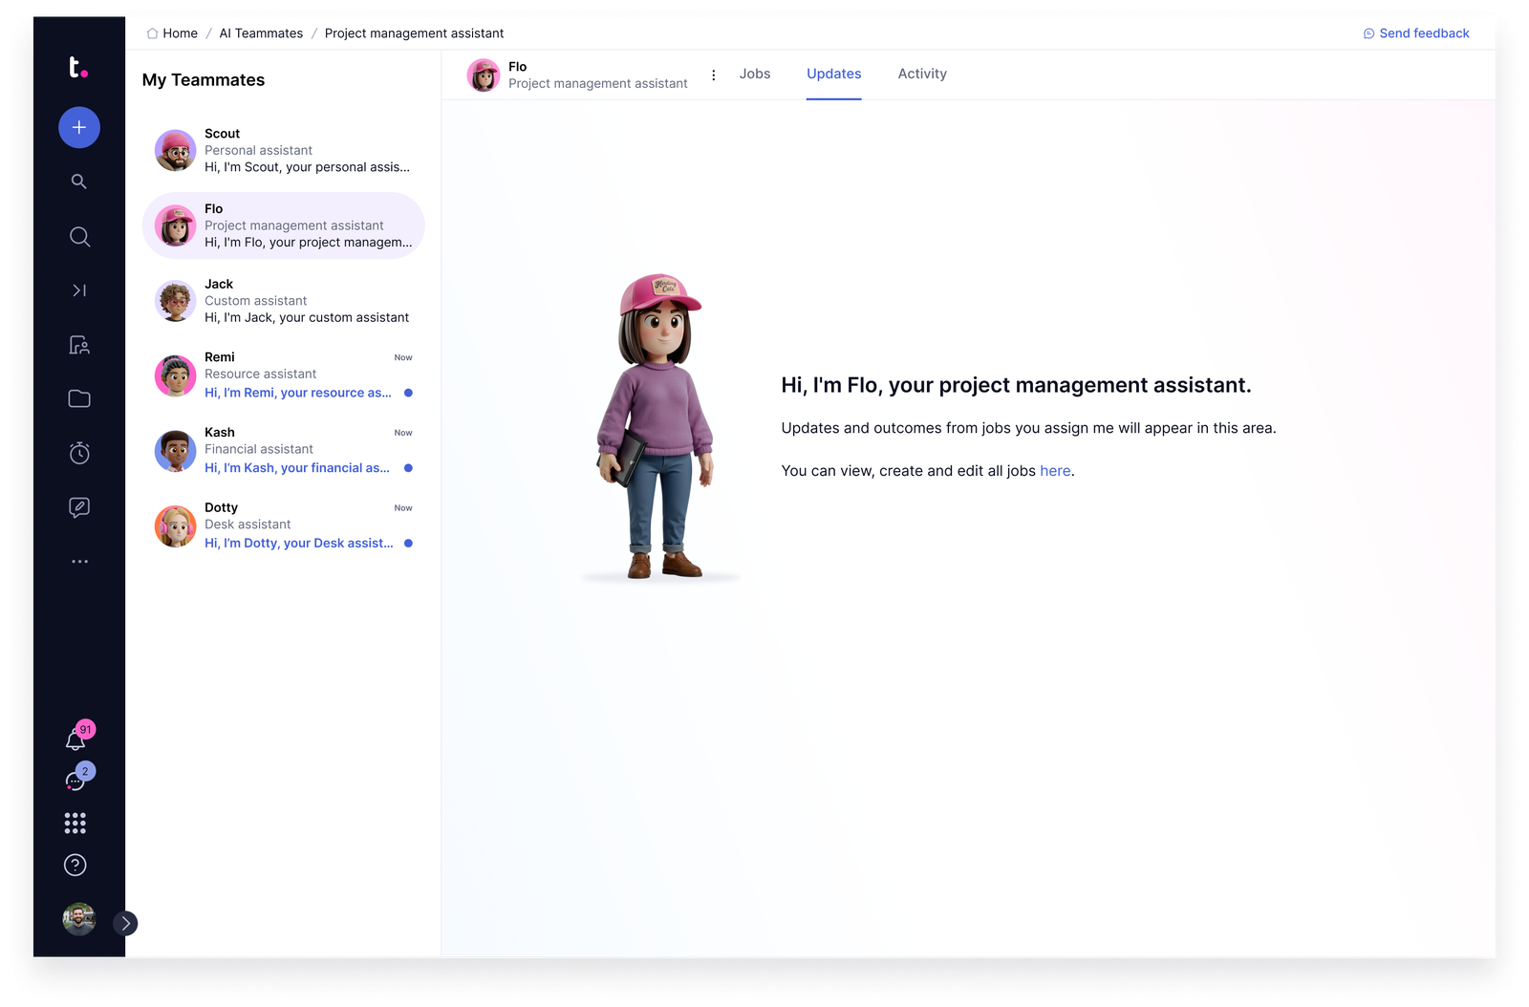Select the Updates tab

(834, 75)
